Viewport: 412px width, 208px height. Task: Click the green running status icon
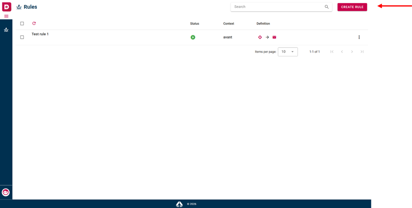tap(193, 37)
